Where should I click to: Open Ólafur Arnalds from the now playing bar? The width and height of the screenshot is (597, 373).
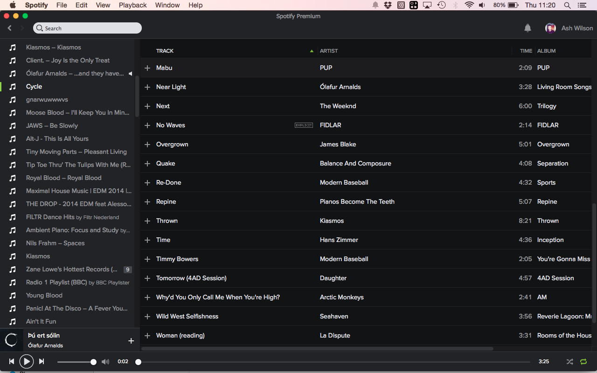tap(45, 346)
